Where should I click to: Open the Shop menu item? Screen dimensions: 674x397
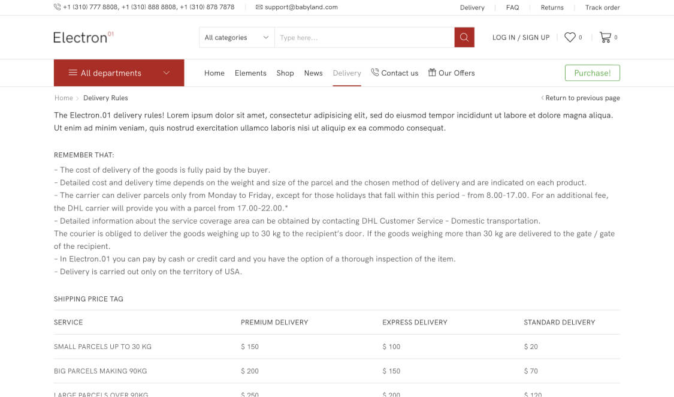point(285,73)
